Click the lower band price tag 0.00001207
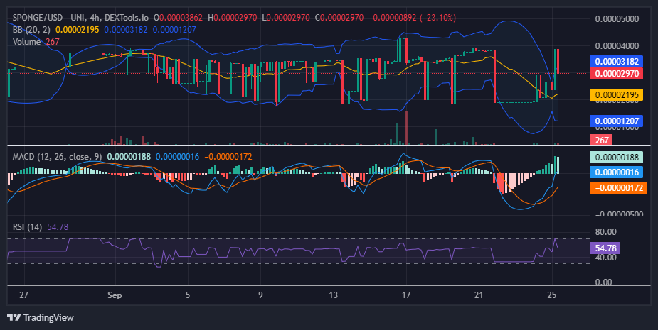The width and height of the screenshot is (658, 330). (617, 121)
